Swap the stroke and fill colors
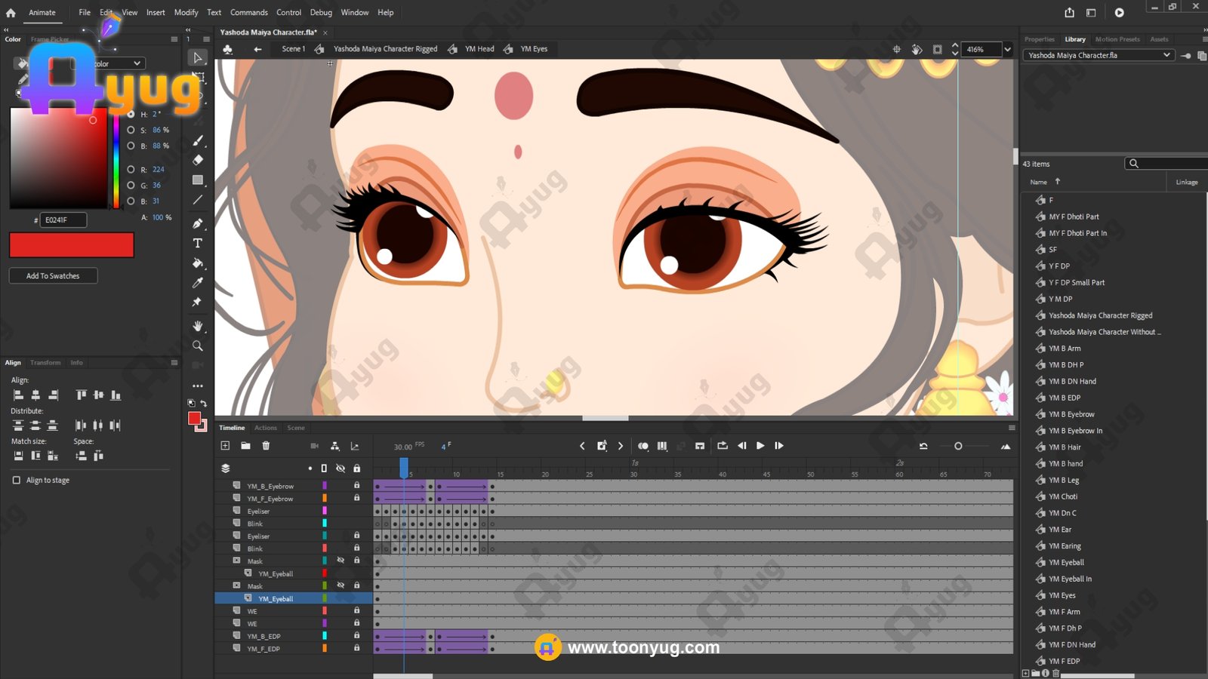 pos(203,403)
